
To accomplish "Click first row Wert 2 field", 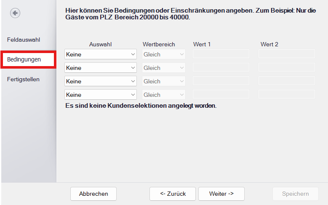I will click(x=287, y=54).
